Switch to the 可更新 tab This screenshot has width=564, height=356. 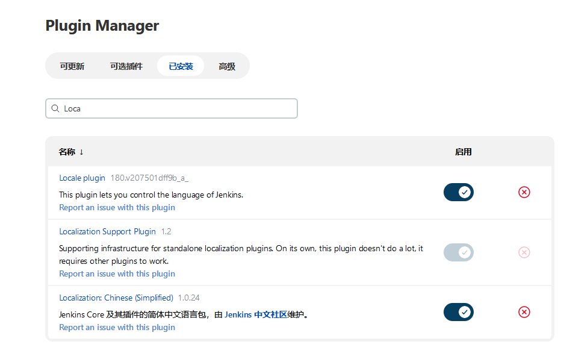coord(72,66)
